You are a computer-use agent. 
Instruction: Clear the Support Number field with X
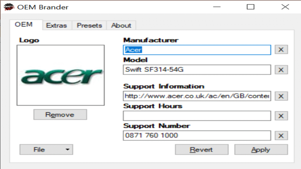[x=281, y=136]
